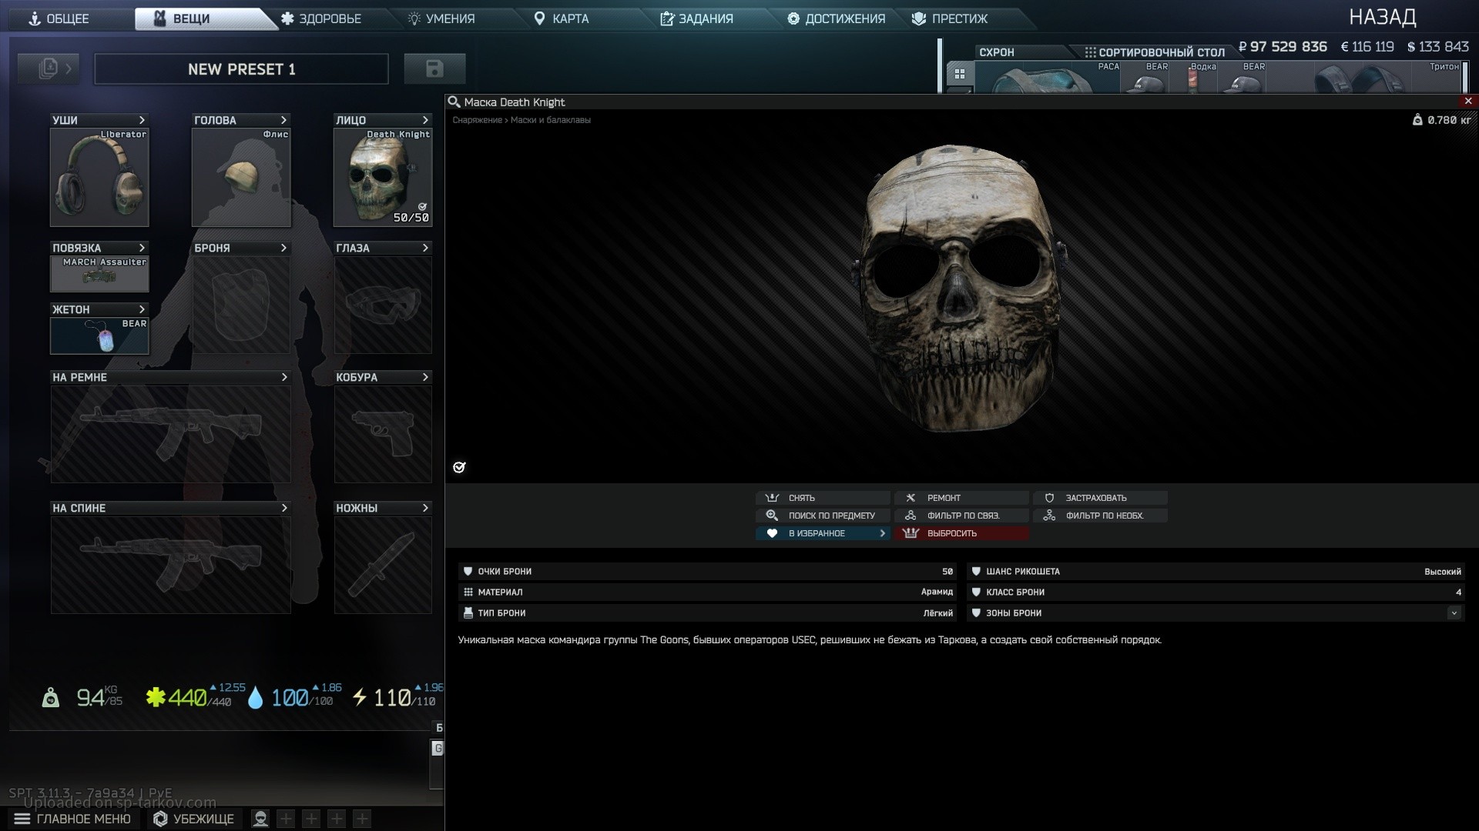
Task: Expand the ЗОНЫ БРОНИ dropdown arrow
Action: coord(1454,613)
